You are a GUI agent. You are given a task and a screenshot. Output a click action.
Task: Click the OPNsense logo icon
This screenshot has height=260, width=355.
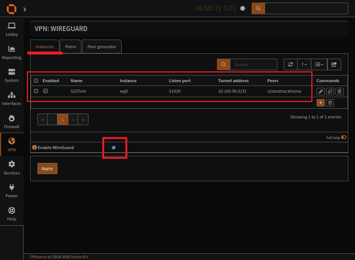click(12, 9)
